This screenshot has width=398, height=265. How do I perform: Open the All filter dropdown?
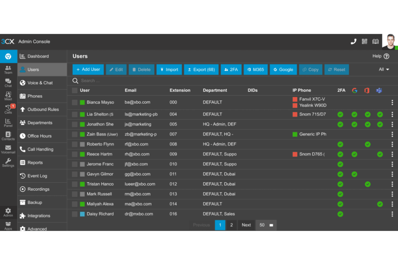click(384, 69)
